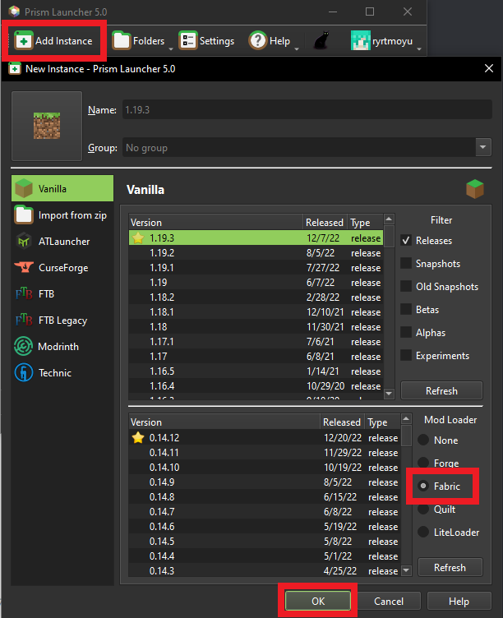The height and width of the screenshot is (618, 503).
Task: Open the ryrtmoyu account menu
Action: (x=381, y=40)
